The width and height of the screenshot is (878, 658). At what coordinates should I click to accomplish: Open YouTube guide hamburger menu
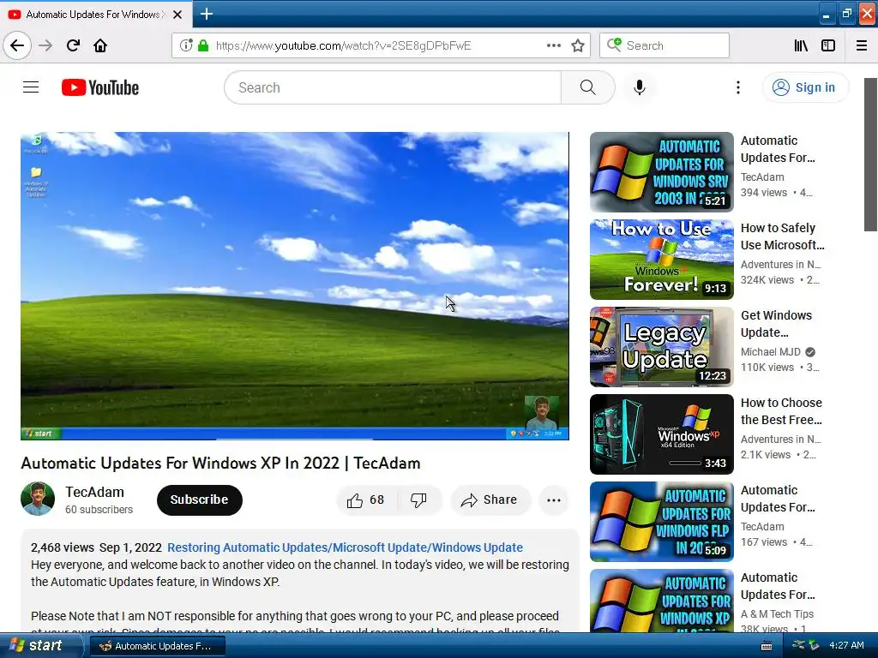tap(31, 87)
